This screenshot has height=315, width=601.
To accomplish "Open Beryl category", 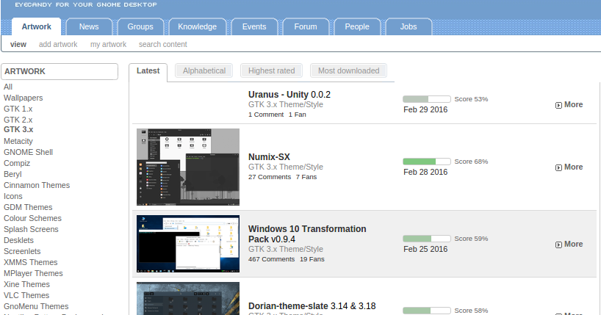I will click(12, 174).
